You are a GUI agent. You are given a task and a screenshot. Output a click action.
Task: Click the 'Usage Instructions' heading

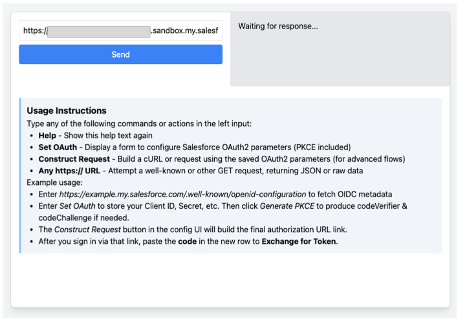click(x=67, y=111)
